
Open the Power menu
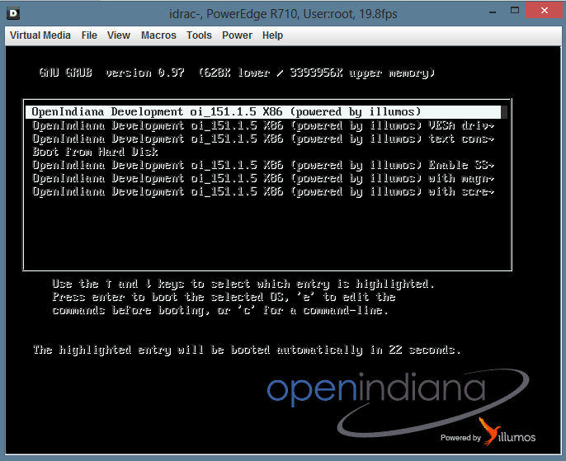point(237,35)
